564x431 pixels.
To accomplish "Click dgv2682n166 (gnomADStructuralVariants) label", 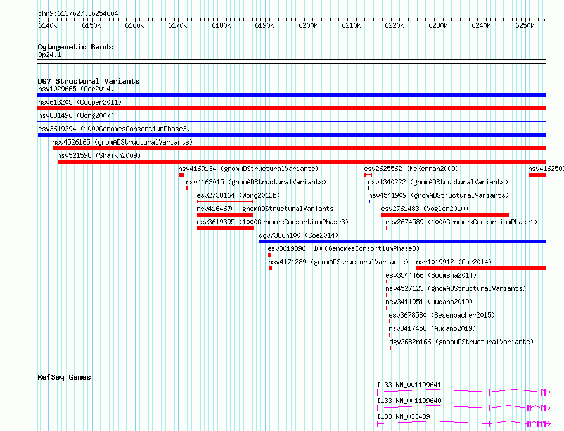I will coord(461,342).
